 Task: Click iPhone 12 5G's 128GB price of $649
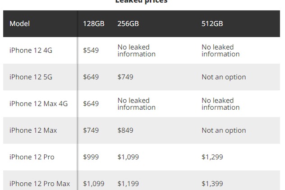coord(91,77)
